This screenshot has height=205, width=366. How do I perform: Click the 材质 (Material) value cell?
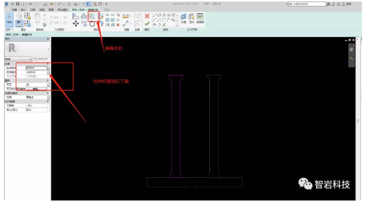(36, 97)
